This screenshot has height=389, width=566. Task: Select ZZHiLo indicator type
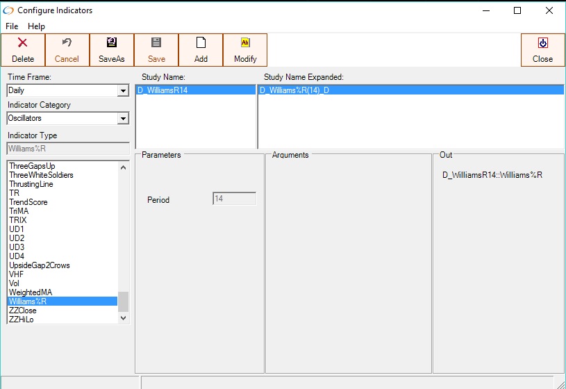point(22,320)
